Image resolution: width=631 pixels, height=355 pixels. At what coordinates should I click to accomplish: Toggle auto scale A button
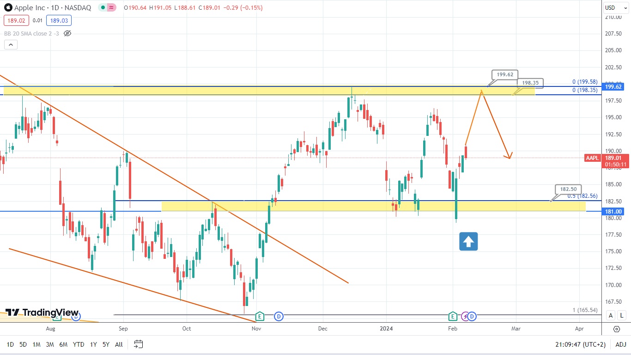[x=611, y=315]
